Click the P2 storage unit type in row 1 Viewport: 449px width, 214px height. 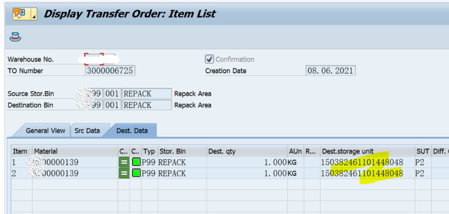(x=420, y=163)
